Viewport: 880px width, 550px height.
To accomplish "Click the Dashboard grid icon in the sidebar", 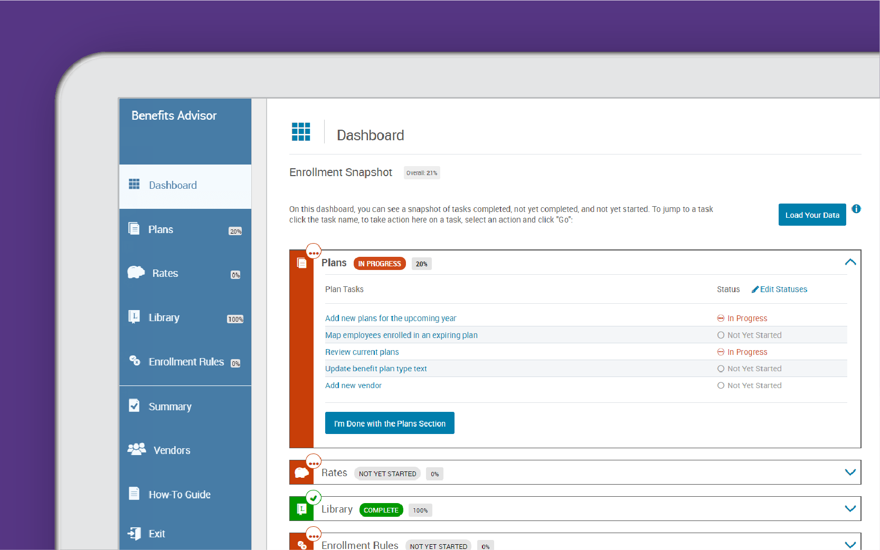I will pos(134,184).
